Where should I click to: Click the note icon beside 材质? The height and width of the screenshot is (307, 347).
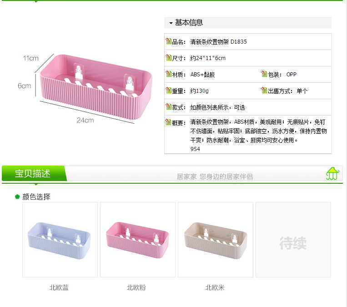coord(168,74)
